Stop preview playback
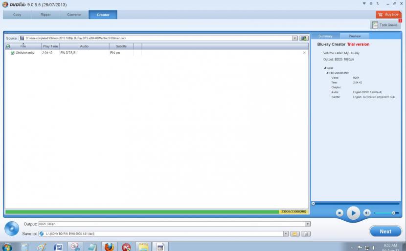406x251 pixels. [x=339, y=213]
